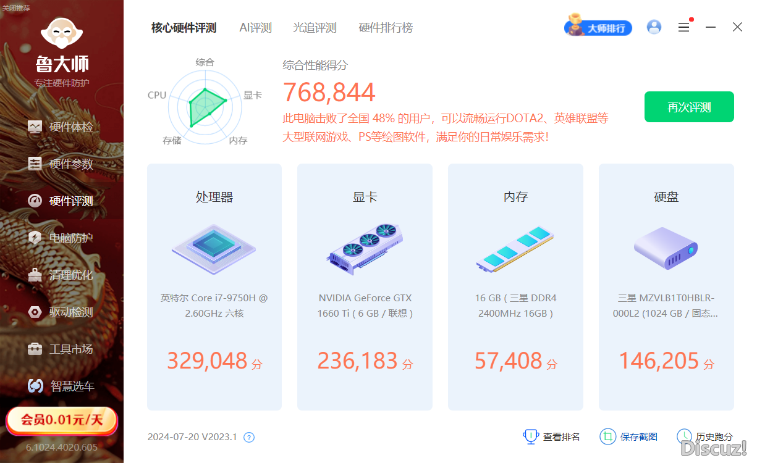Click the 2024-07-20 V2023.1 date text
The image size is (757, 463).
coord(192,437)
